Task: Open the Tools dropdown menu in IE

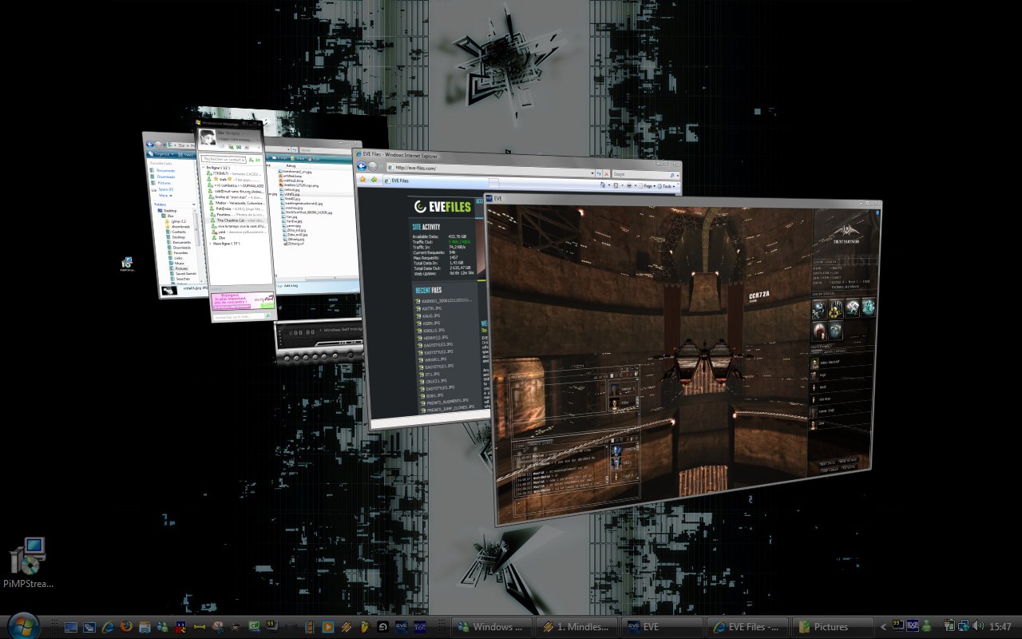Action: point(667,187)
